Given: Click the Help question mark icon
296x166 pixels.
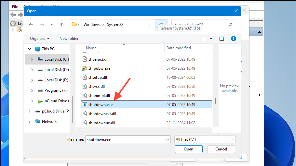Looking at the screenshot, I should click(233, 39).
